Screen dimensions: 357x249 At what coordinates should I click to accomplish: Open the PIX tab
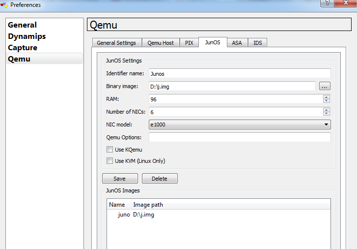click(x=189, y=43)
